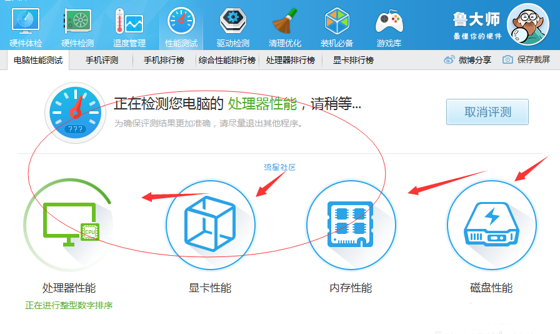Click the camera save-screenshot icon
Image resolution: width=560 pixels, height=334 pixels.
[507, 59]
